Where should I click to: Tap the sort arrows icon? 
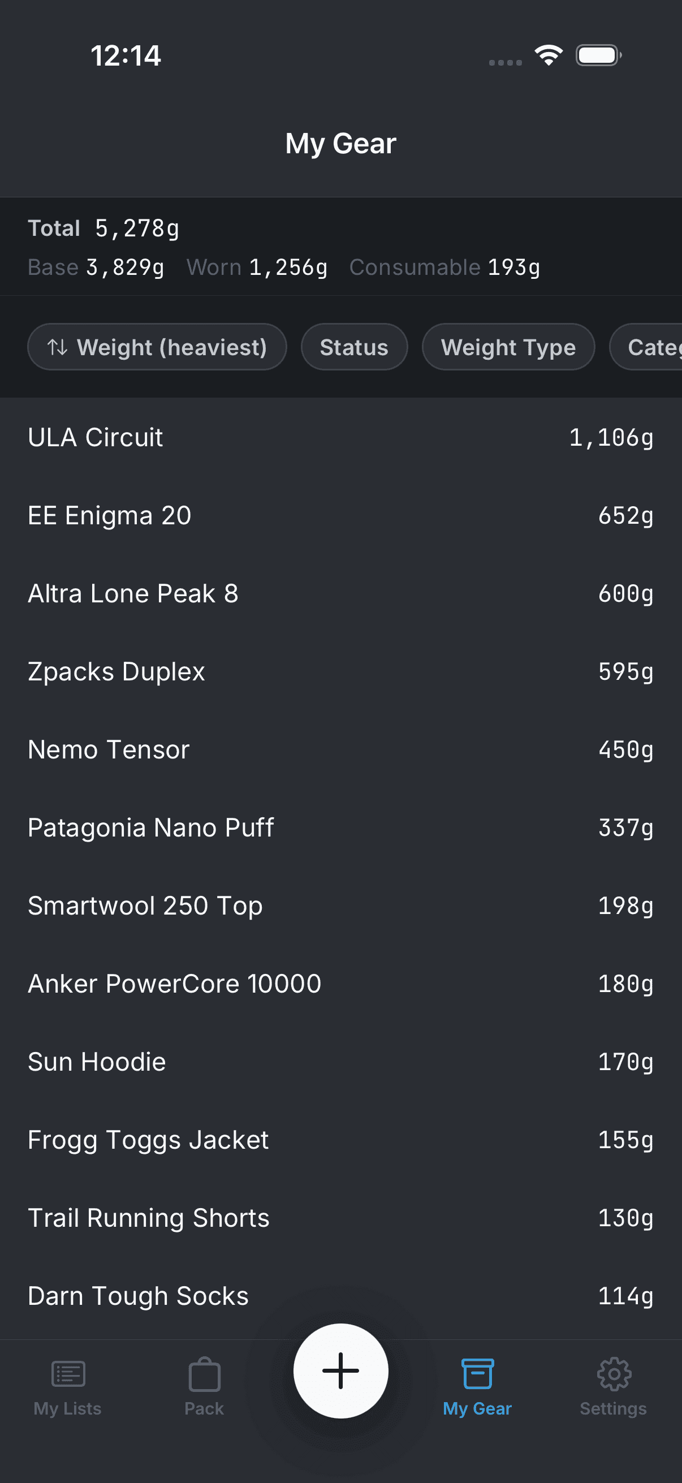tap(58, 347)
